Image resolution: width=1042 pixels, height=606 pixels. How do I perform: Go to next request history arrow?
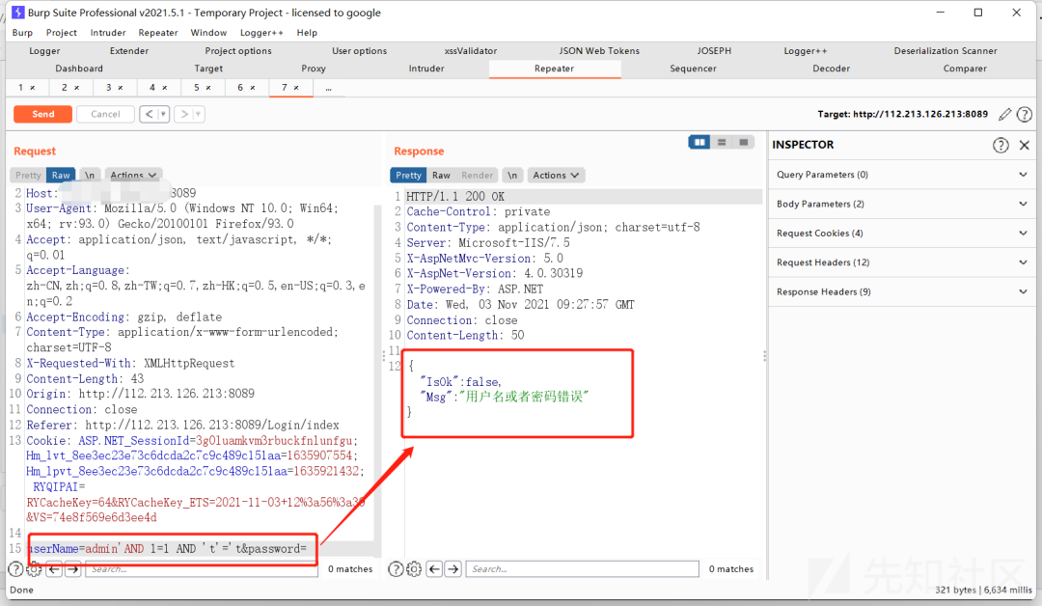(184, 114)
